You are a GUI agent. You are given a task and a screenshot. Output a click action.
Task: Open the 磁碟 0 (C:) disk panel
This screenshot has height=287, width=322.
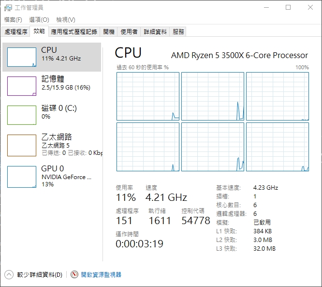tap(52, 115)
